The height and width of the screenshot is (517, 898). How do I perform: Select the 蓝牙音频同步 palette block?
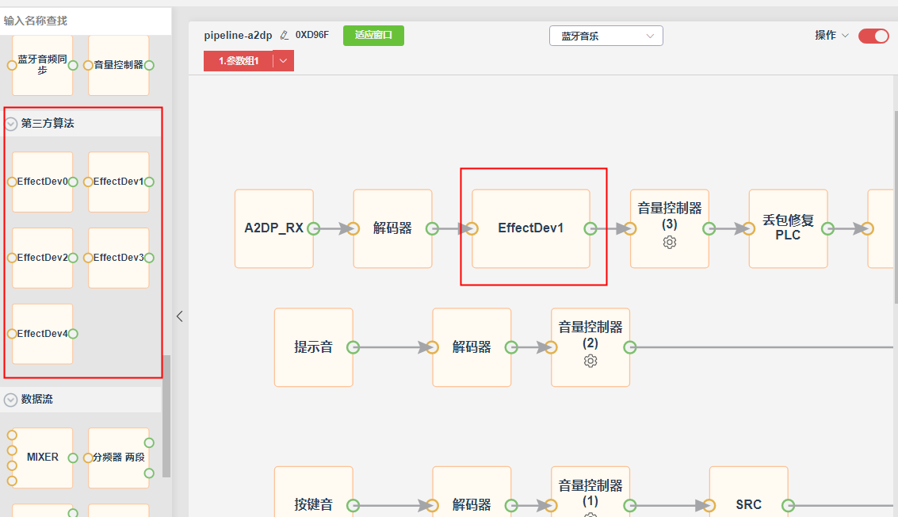point(42,65)
